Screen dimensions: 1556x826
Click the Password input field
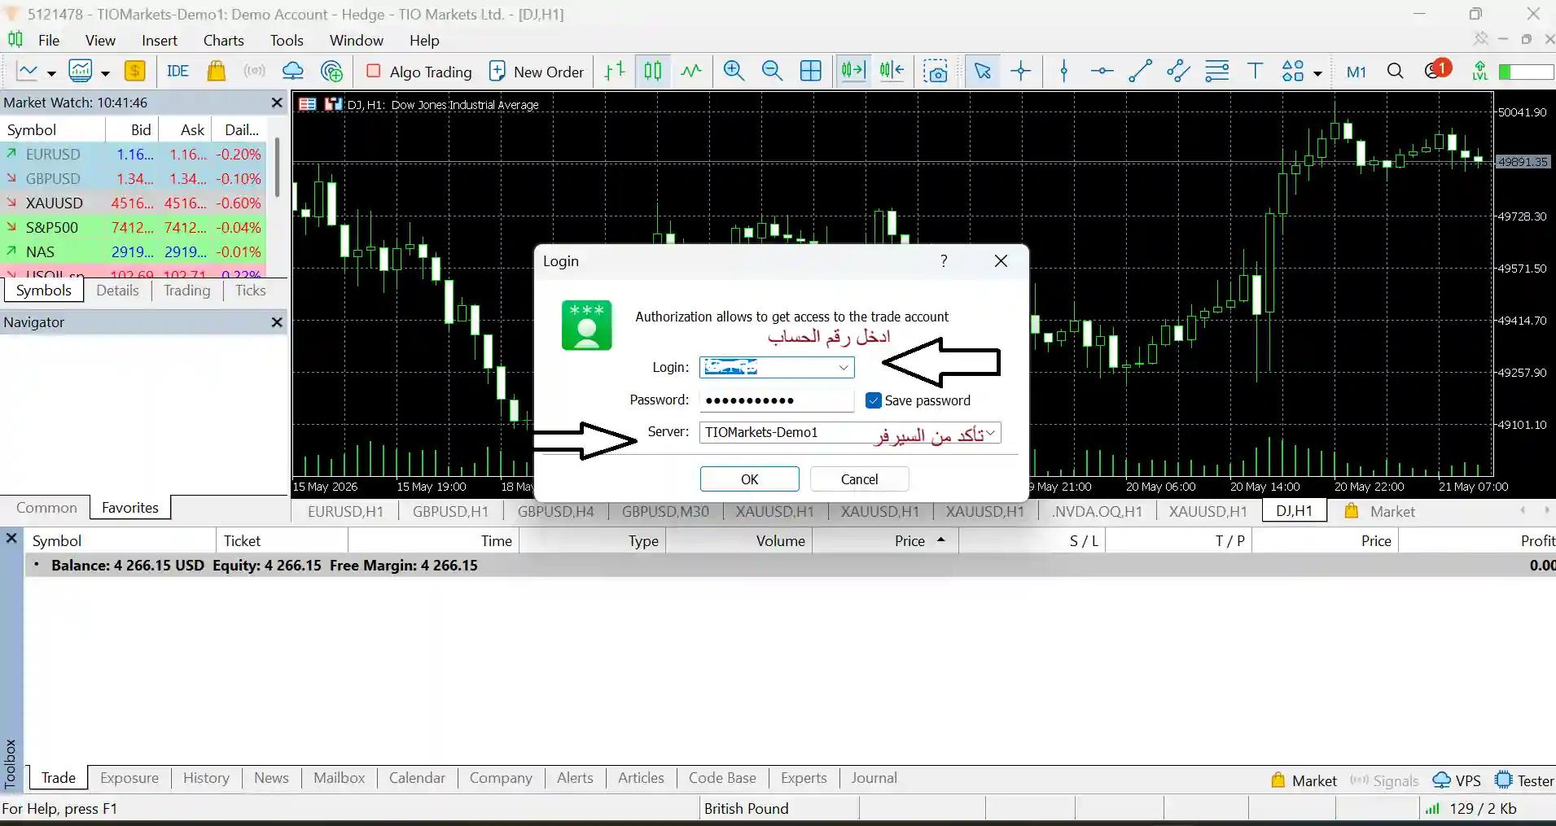(777, 400)
